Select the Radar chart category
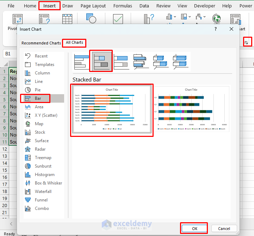Viewport: 254px width, 236px height. [44, 149]
